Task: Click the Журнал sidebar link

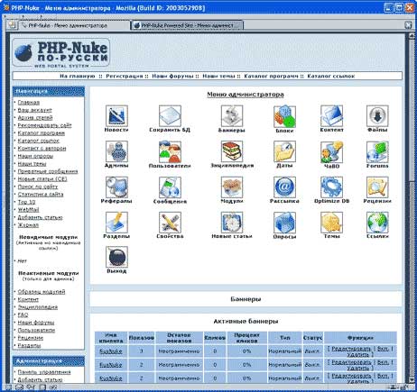Action: tap(28, 225)
